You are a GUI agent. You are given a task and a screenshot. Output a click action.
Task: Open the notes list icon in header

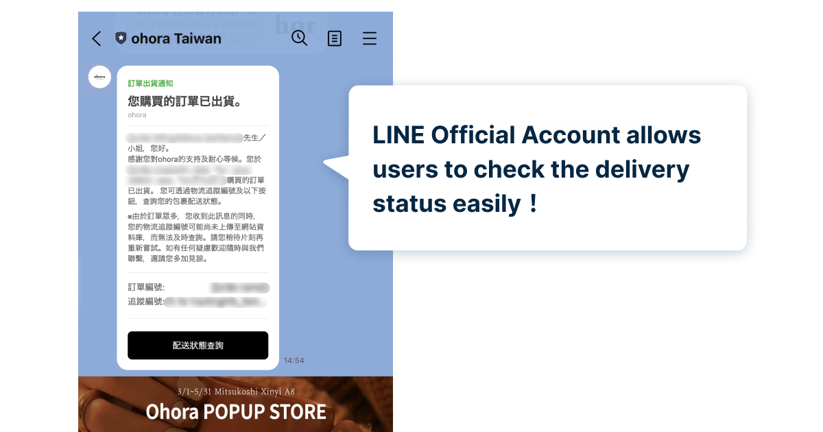point(335,38)
